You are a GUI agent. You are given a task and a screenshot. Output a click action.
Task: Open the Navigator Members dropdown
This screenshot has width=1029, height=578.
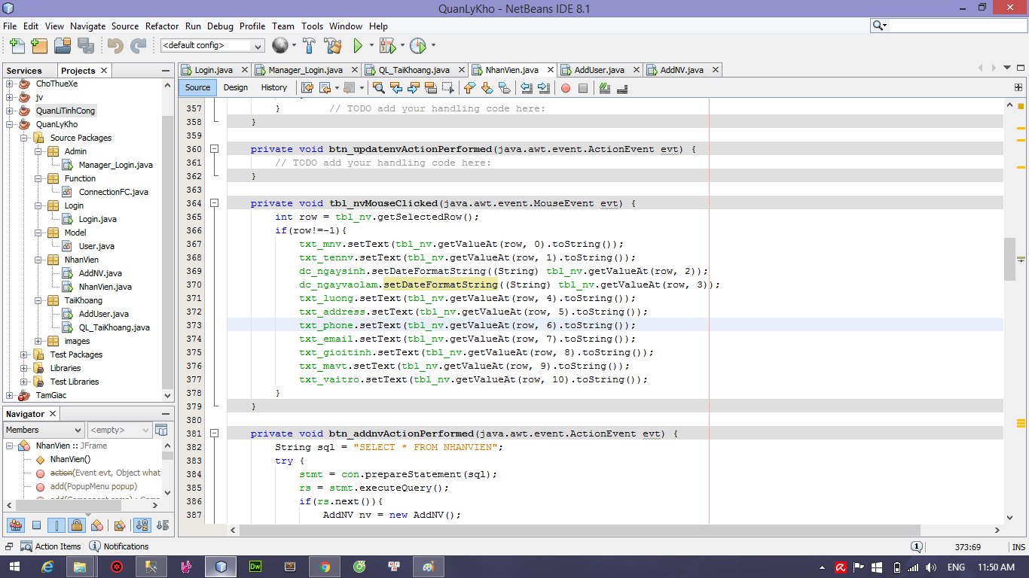point(44,430)
